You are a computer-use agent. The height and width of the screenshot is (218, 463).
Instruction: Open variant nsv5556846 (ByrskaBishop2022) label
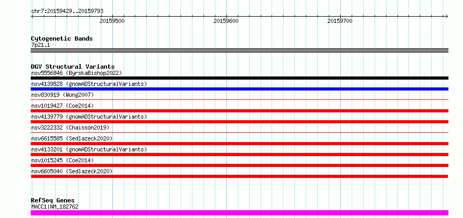click(x=76, y=73)
